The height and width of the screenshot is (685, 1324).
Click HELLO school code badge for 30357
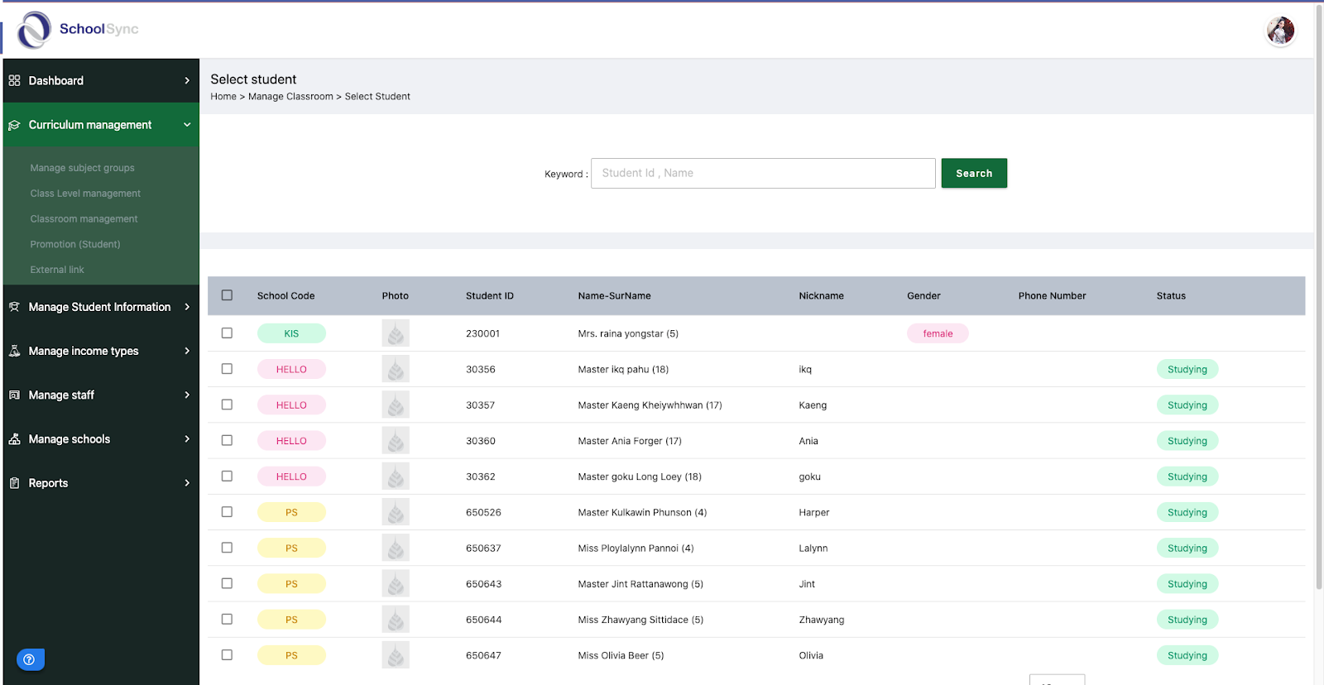[x=291, y=405]
